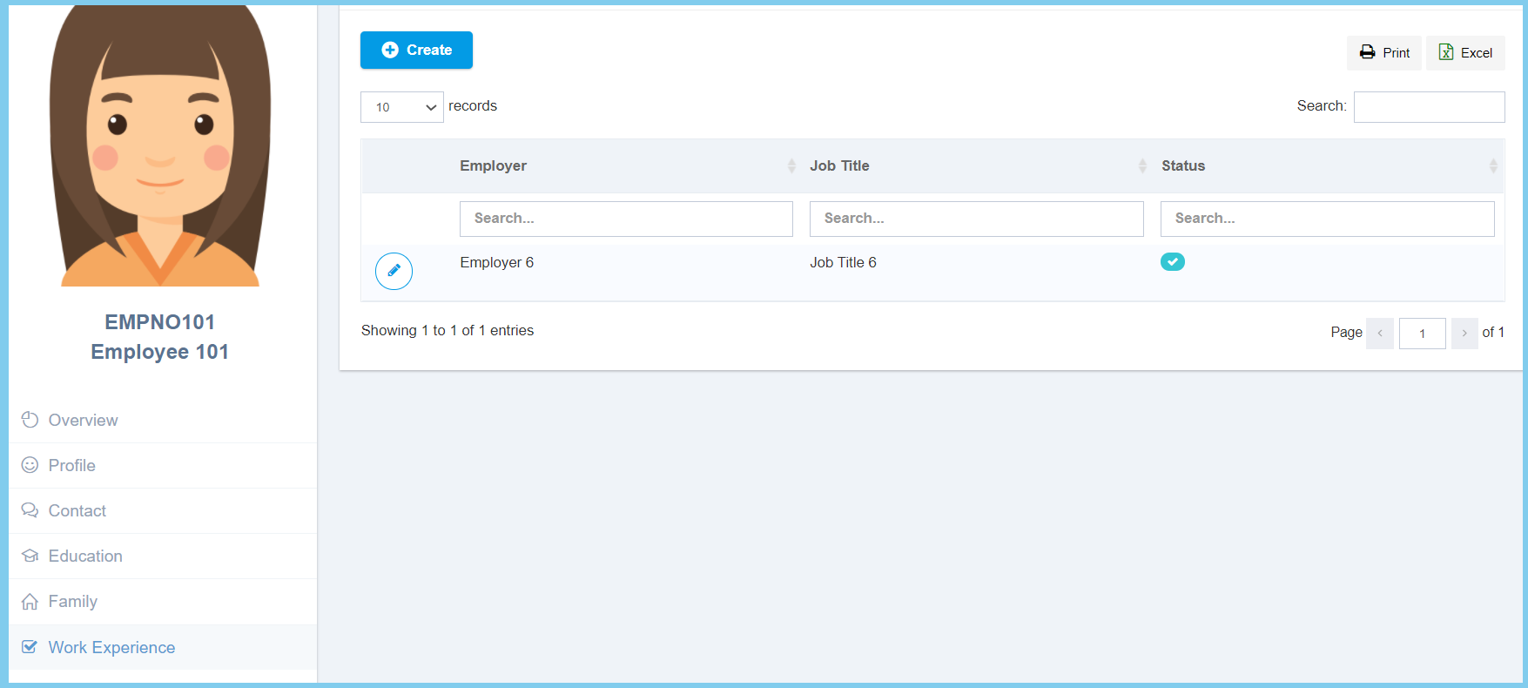Go to the next page arrow
The image size is (1528, 688).
coord(1464,334)
